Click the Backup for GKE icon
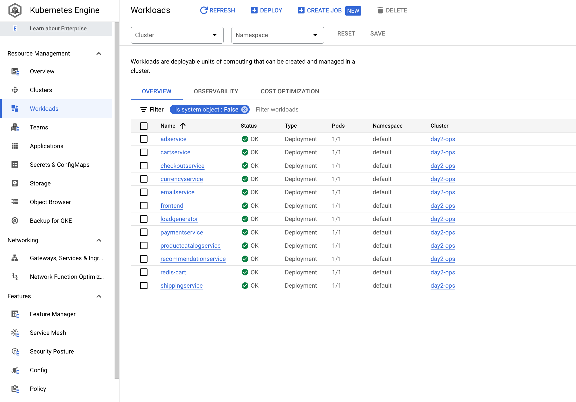This screenshot has height=402, width=576. coord(15,220)
